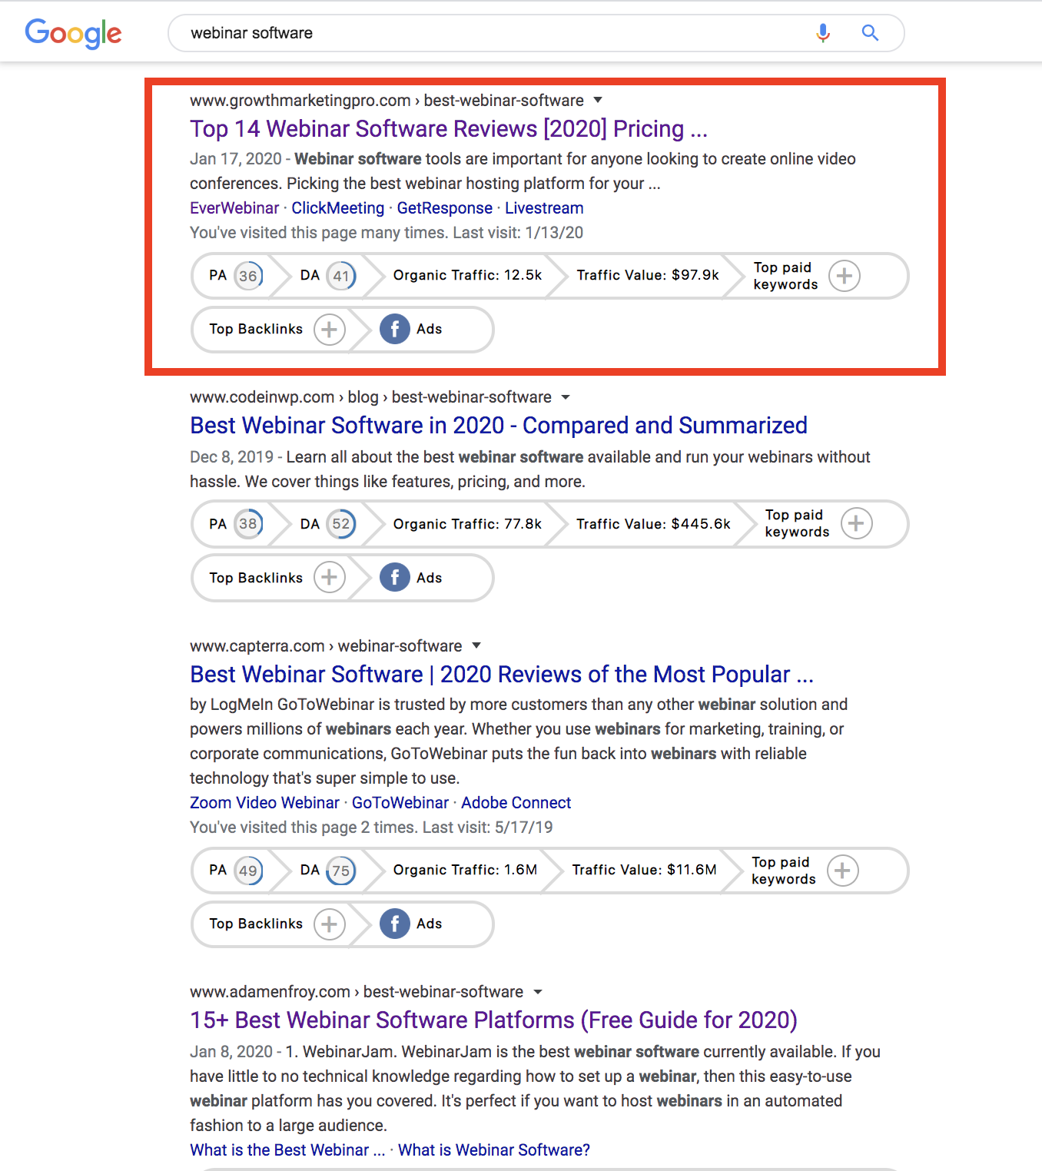This screenshot has width=1042, height=1171.
Task: Click the DA 75 score circle
Action: [341, 871]
